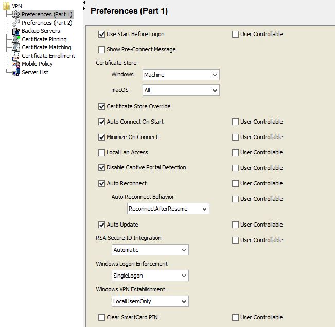335x327 pixels.
Task: Expand the Windows VPN Establishment dropdown
Action: click(x=150, y=302)
